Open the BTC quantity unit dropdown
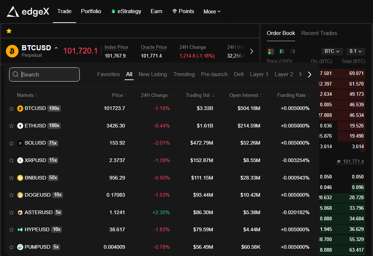 tap(332, 51)
